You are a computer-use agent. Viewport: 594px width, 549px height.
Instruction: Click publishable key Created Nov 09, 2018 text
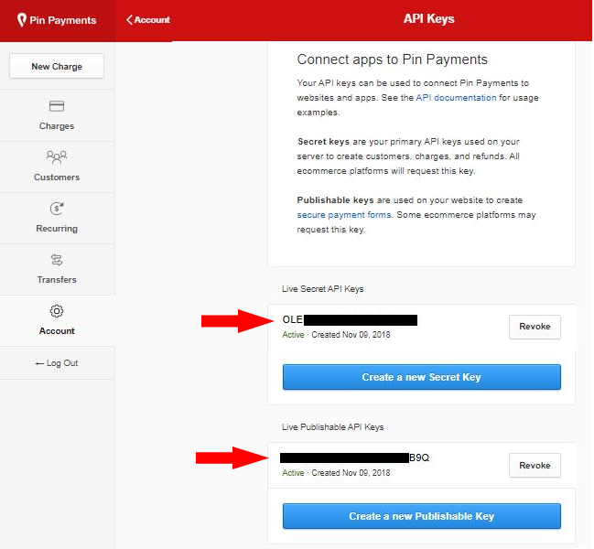click(x=351, y=473)
